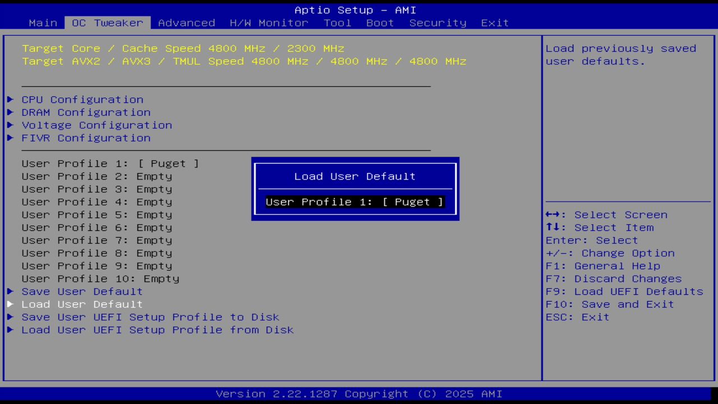Switch to the Main tab

43,23
